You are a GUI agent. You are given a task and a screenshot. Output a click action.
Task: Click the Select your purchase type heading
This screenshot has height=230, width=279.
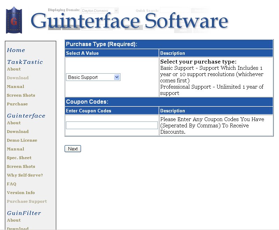point(198,61)
